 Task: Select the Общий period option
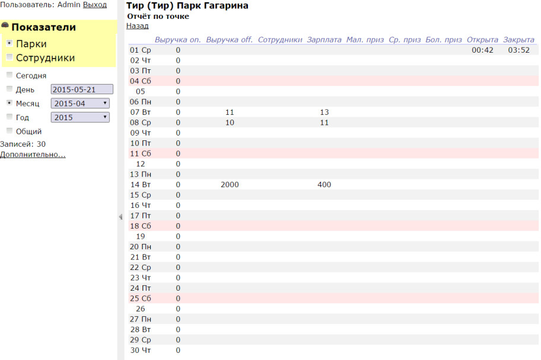click(x=9, y=131)
